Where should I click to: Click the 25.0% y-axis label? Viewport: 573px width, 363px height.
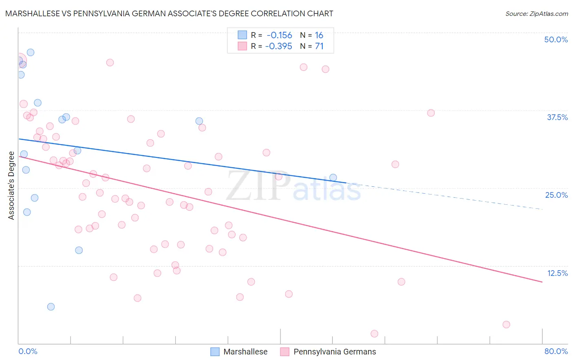556,195
